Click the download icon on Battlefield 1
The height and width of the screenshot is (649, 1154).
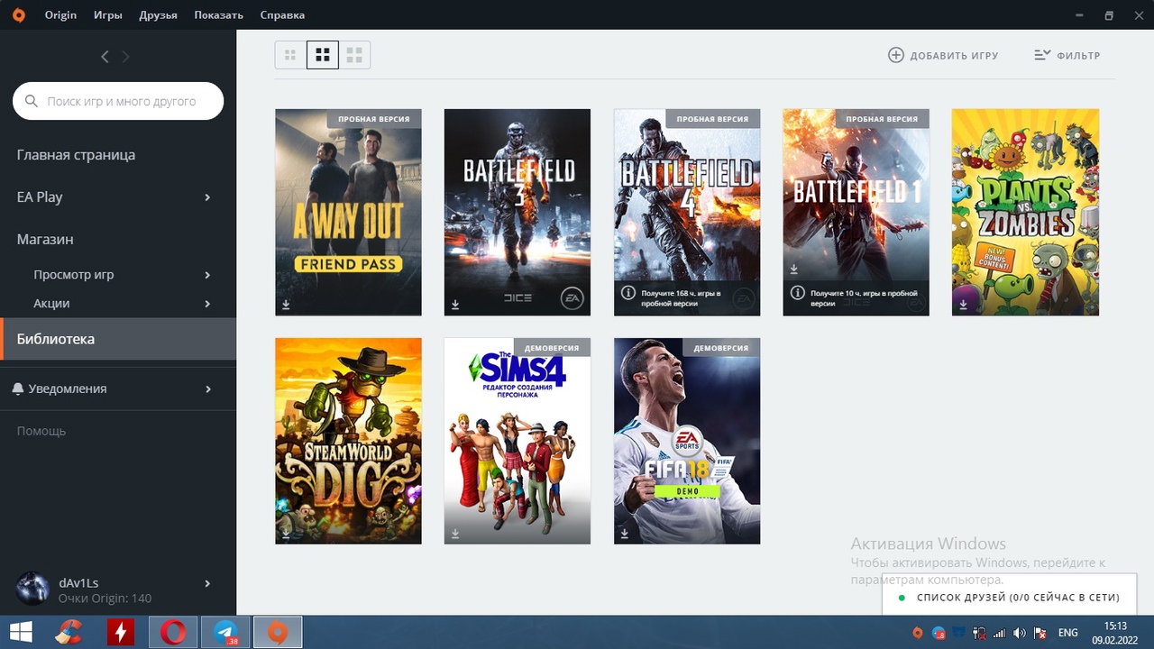[794, 269]
